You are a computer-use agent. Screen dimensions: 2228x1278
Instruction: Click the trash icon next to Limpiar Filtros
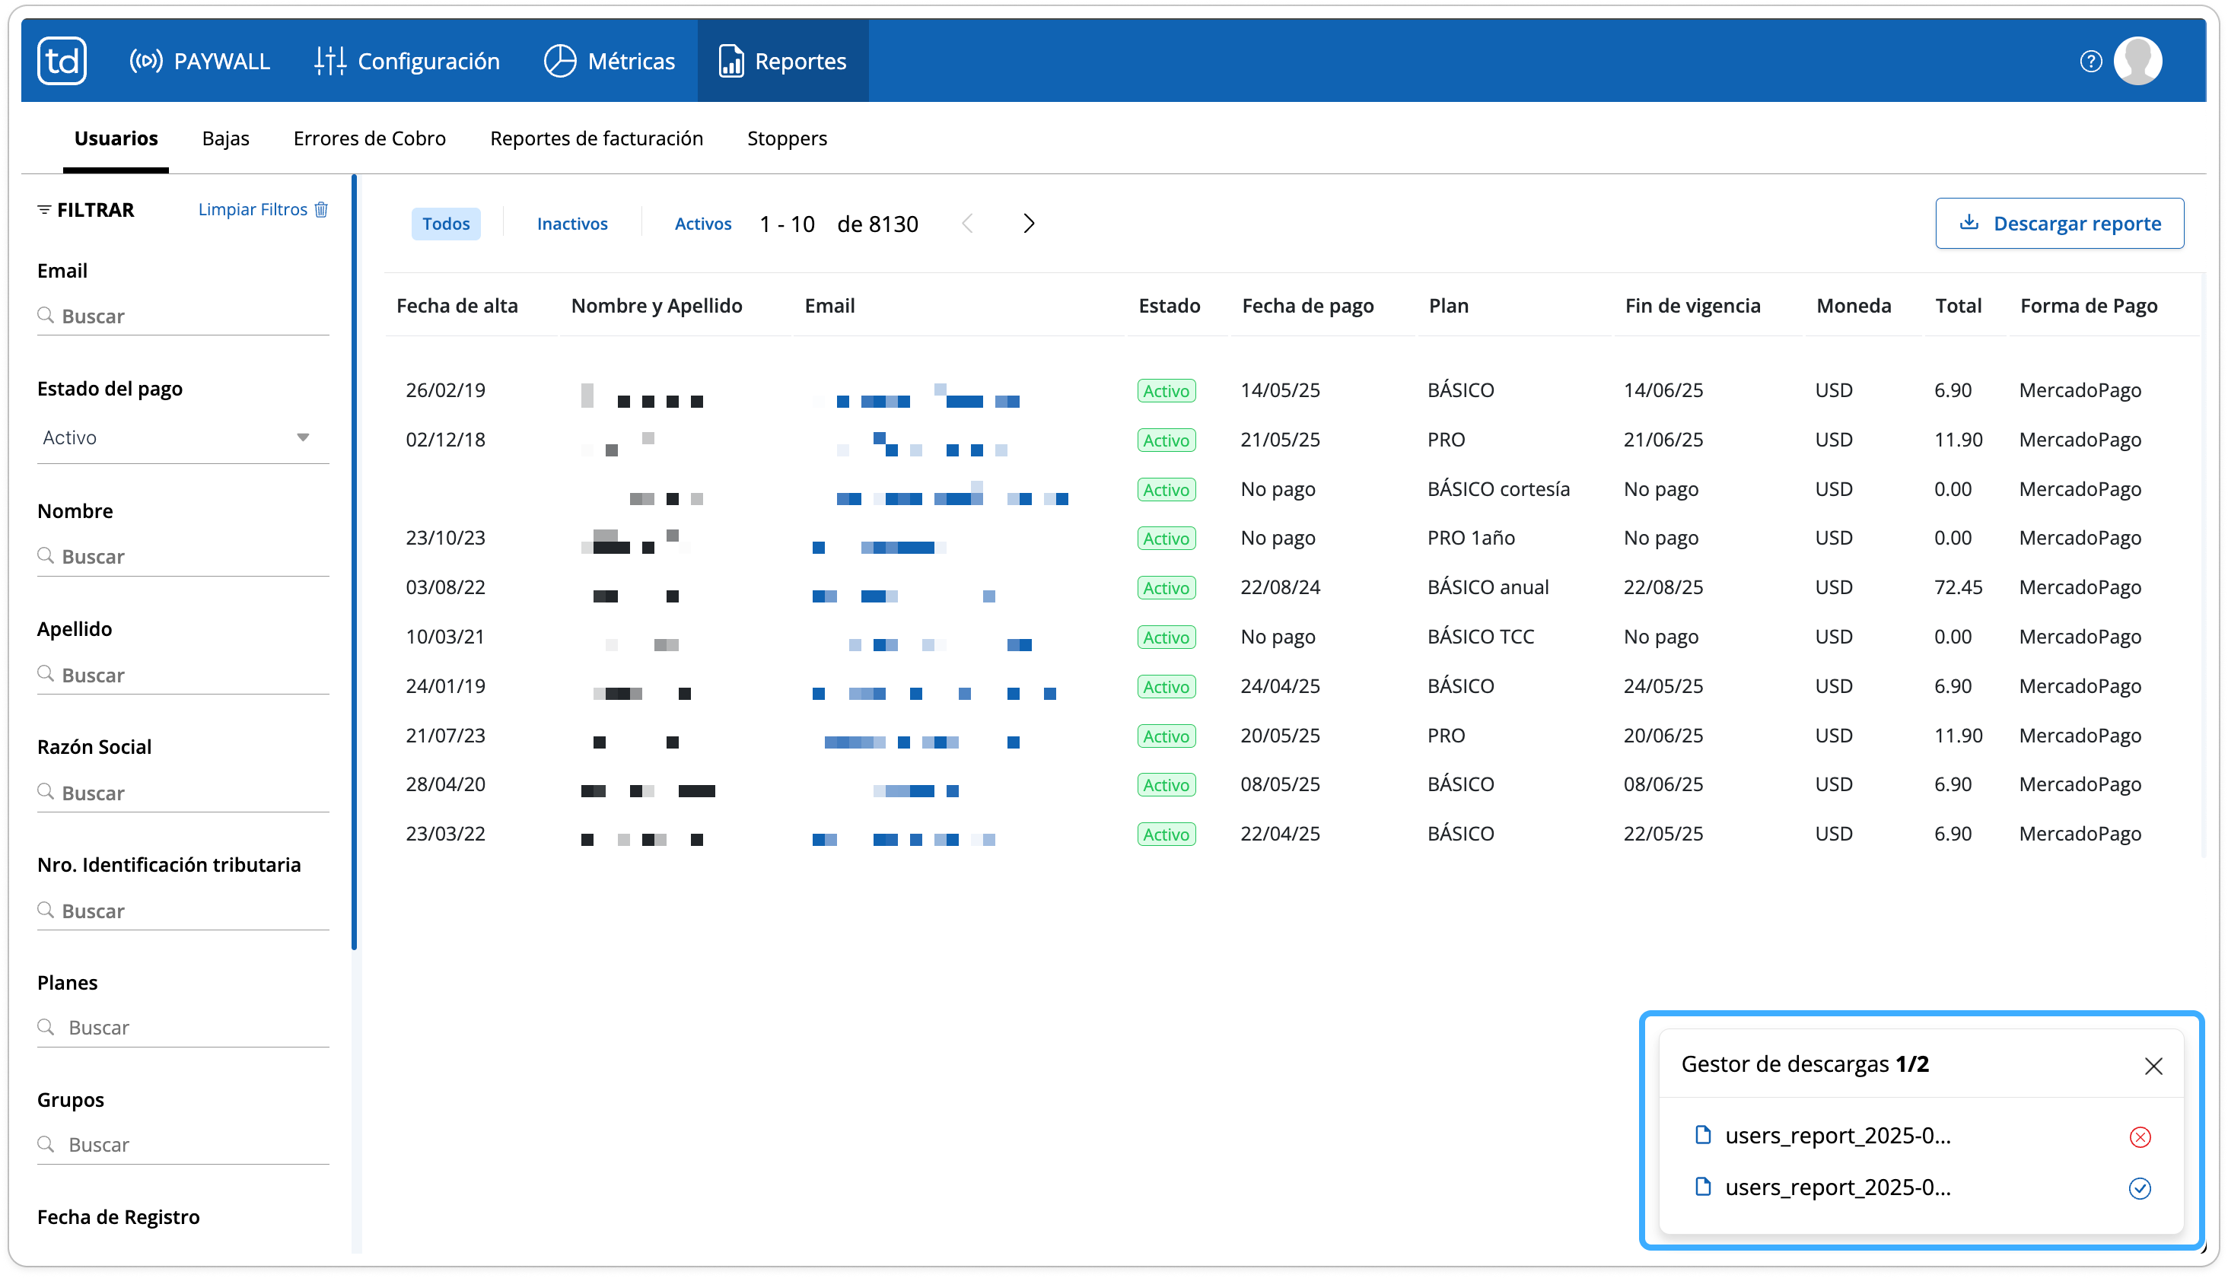321,209
